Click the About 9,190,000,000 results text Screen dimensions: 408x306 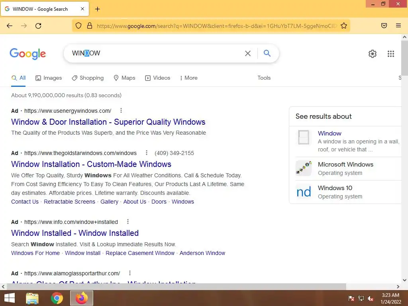[x=67, y=95]
